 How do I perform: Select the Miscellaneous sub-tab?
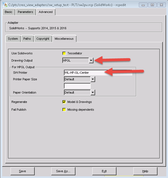(64, 39)
